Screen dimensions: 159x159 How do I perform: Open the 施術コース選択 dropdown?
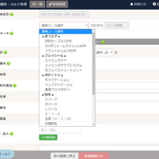64,25
